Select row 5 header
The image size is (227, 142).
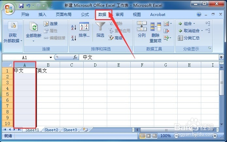8,94
